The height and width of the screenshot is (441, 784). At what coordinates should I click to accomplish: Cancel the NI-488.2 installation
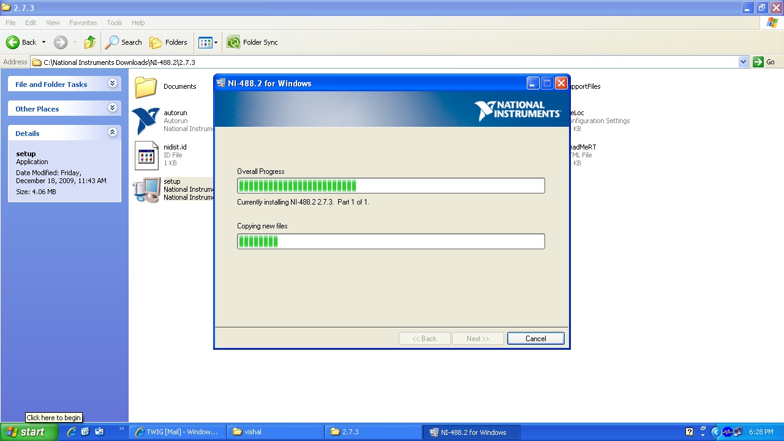[x=535, y=339]
